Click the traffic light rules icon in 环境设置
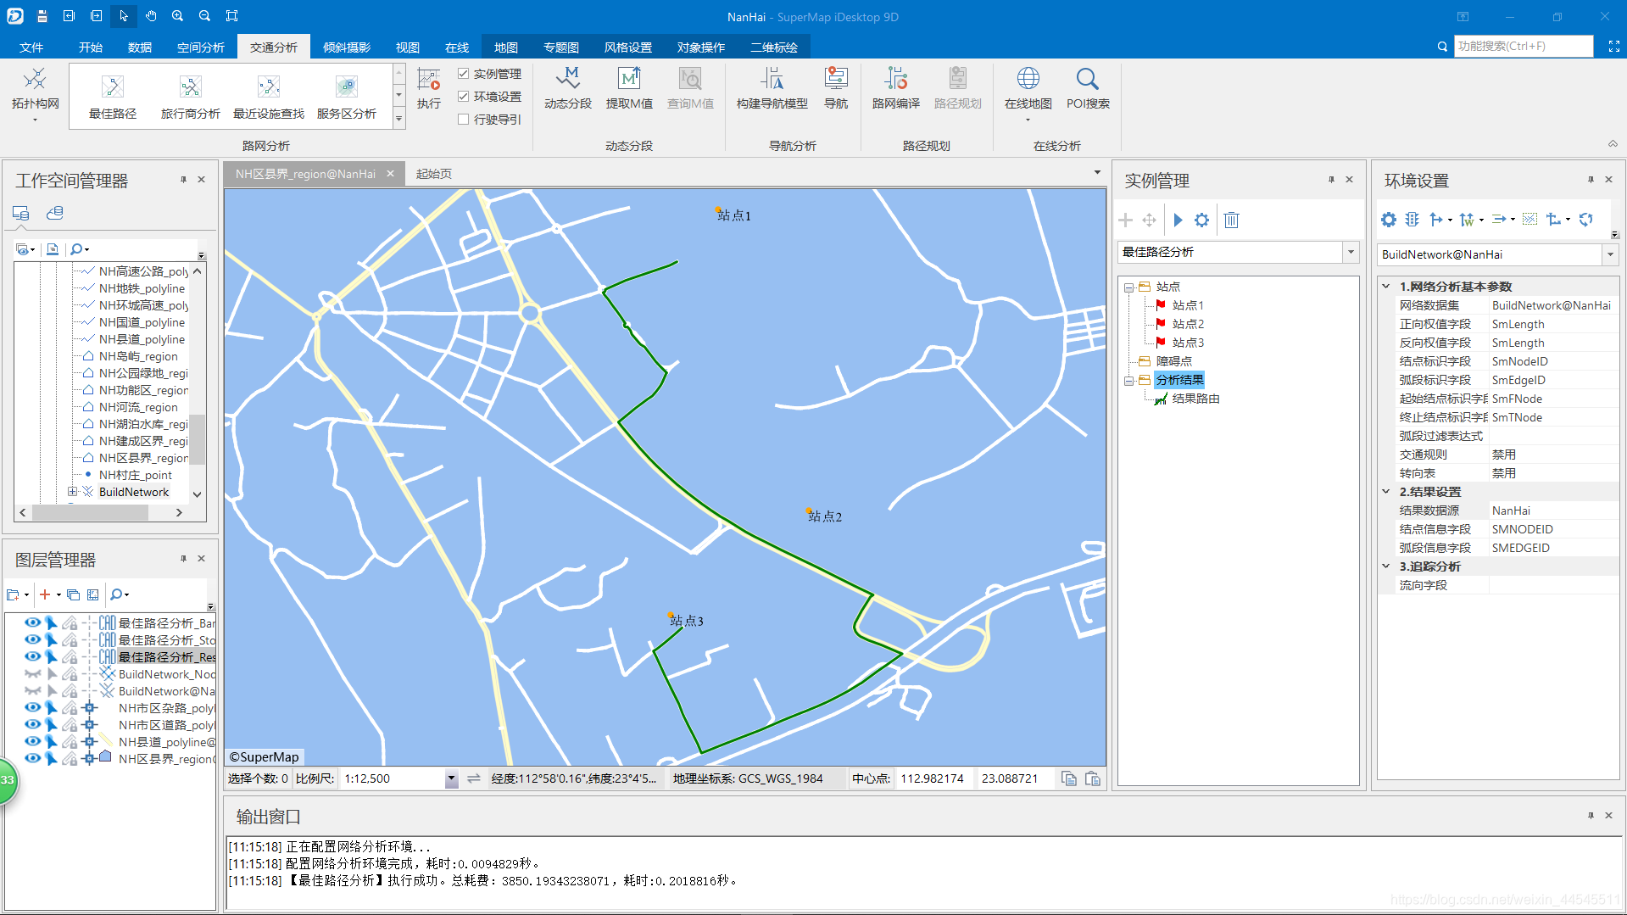The width and height of the screenshot is (1627, 915). pos(1412,220)
